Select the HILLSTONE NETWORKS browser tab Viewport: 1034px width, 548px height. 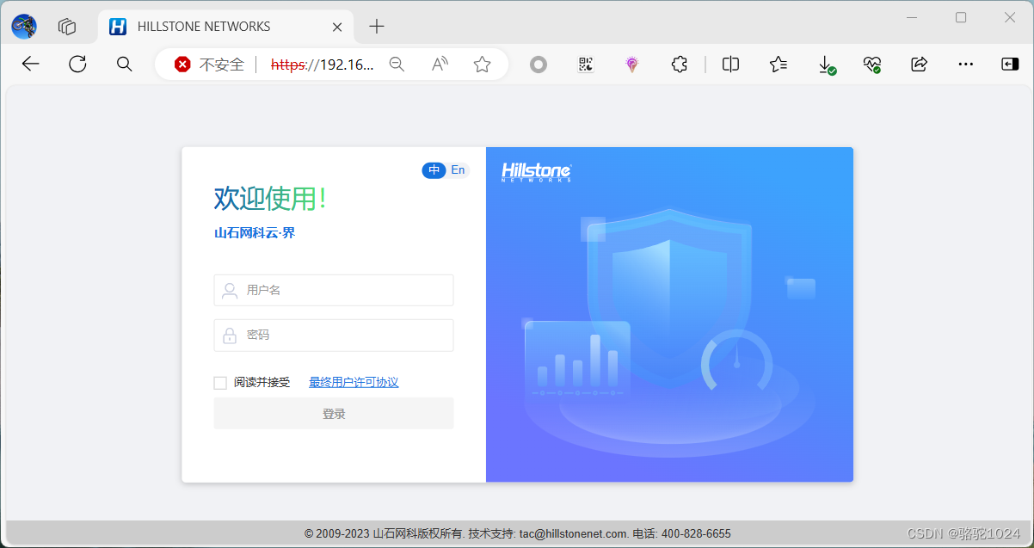(225, 27)
